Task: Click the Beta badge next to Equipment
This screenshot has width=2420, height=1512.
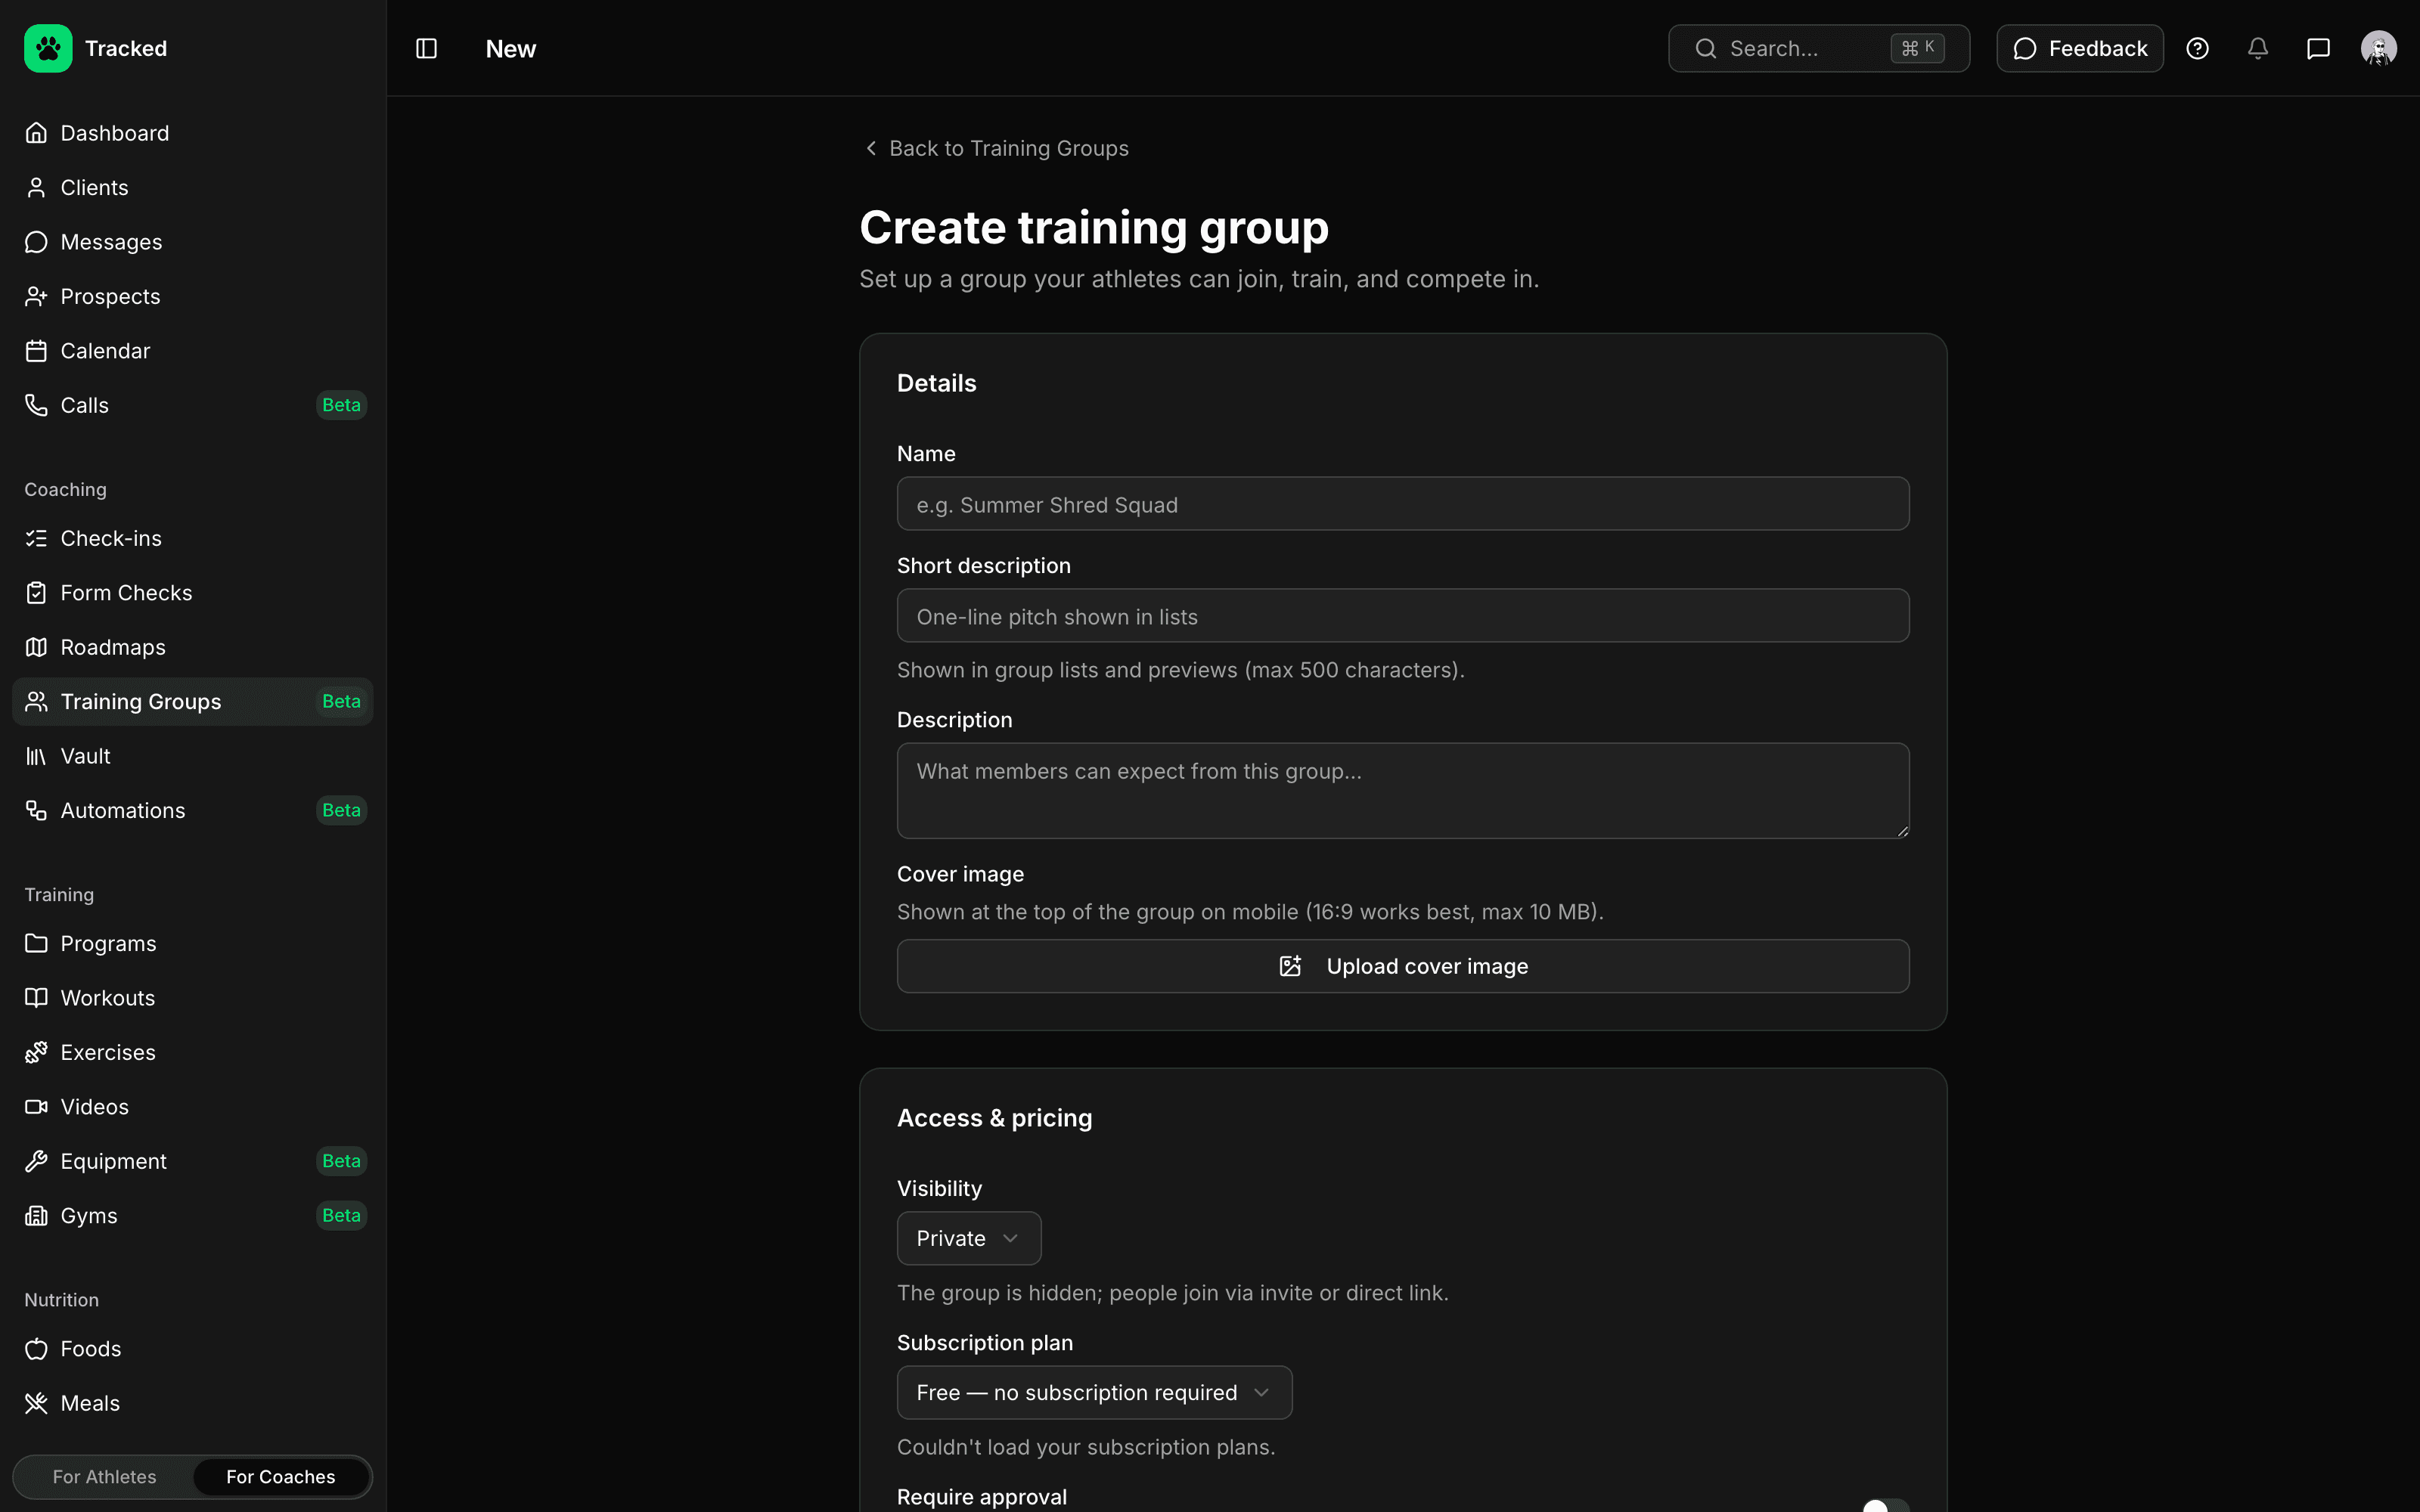Action: (x=341, y=1161)
